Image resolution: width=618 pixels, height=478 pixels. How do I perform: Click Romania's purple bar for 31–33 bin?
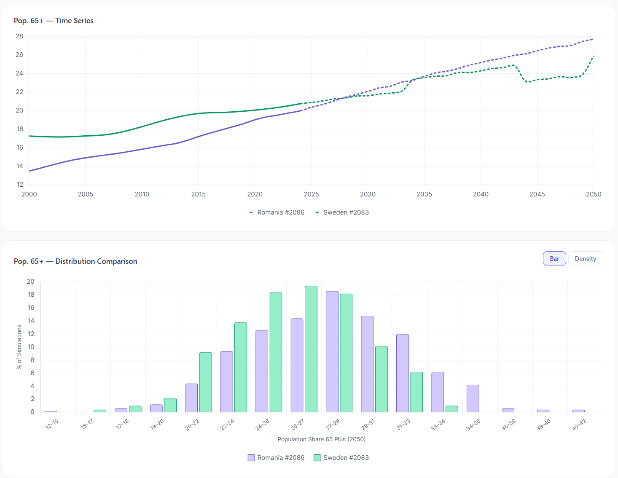point(403,373)
